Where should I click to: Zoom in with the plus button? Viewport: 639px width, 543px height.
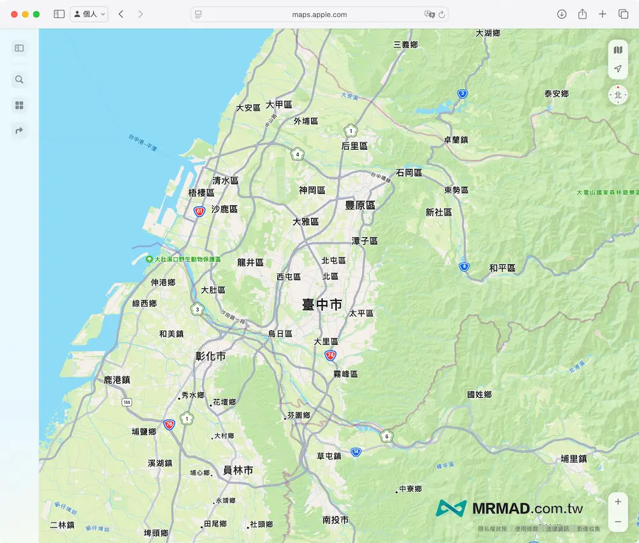[x=617, y=502]
